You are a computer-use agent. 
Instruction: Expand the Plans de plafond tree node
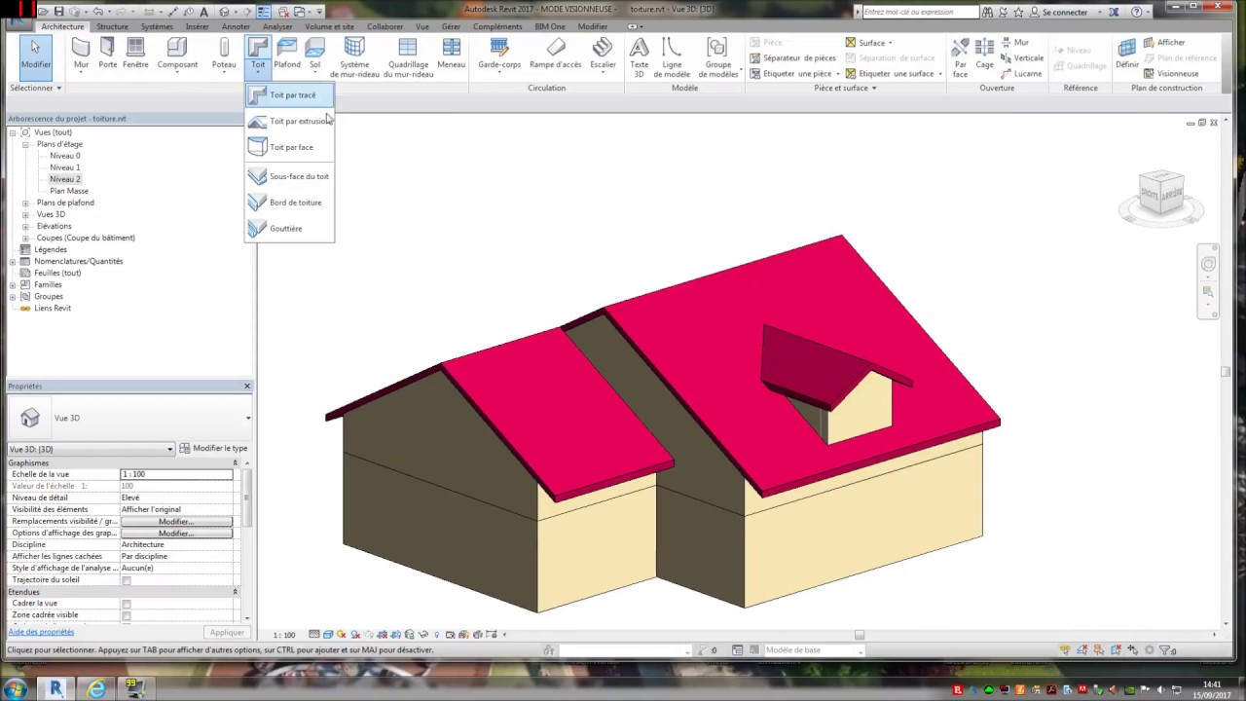point(25,203)
